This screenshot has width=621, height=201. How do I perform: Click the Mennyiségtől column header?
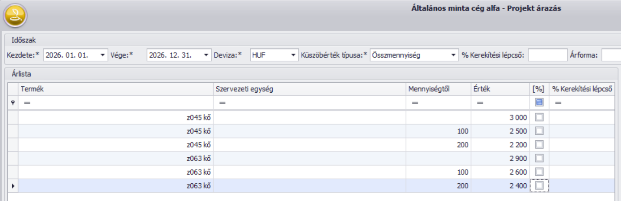438,89
